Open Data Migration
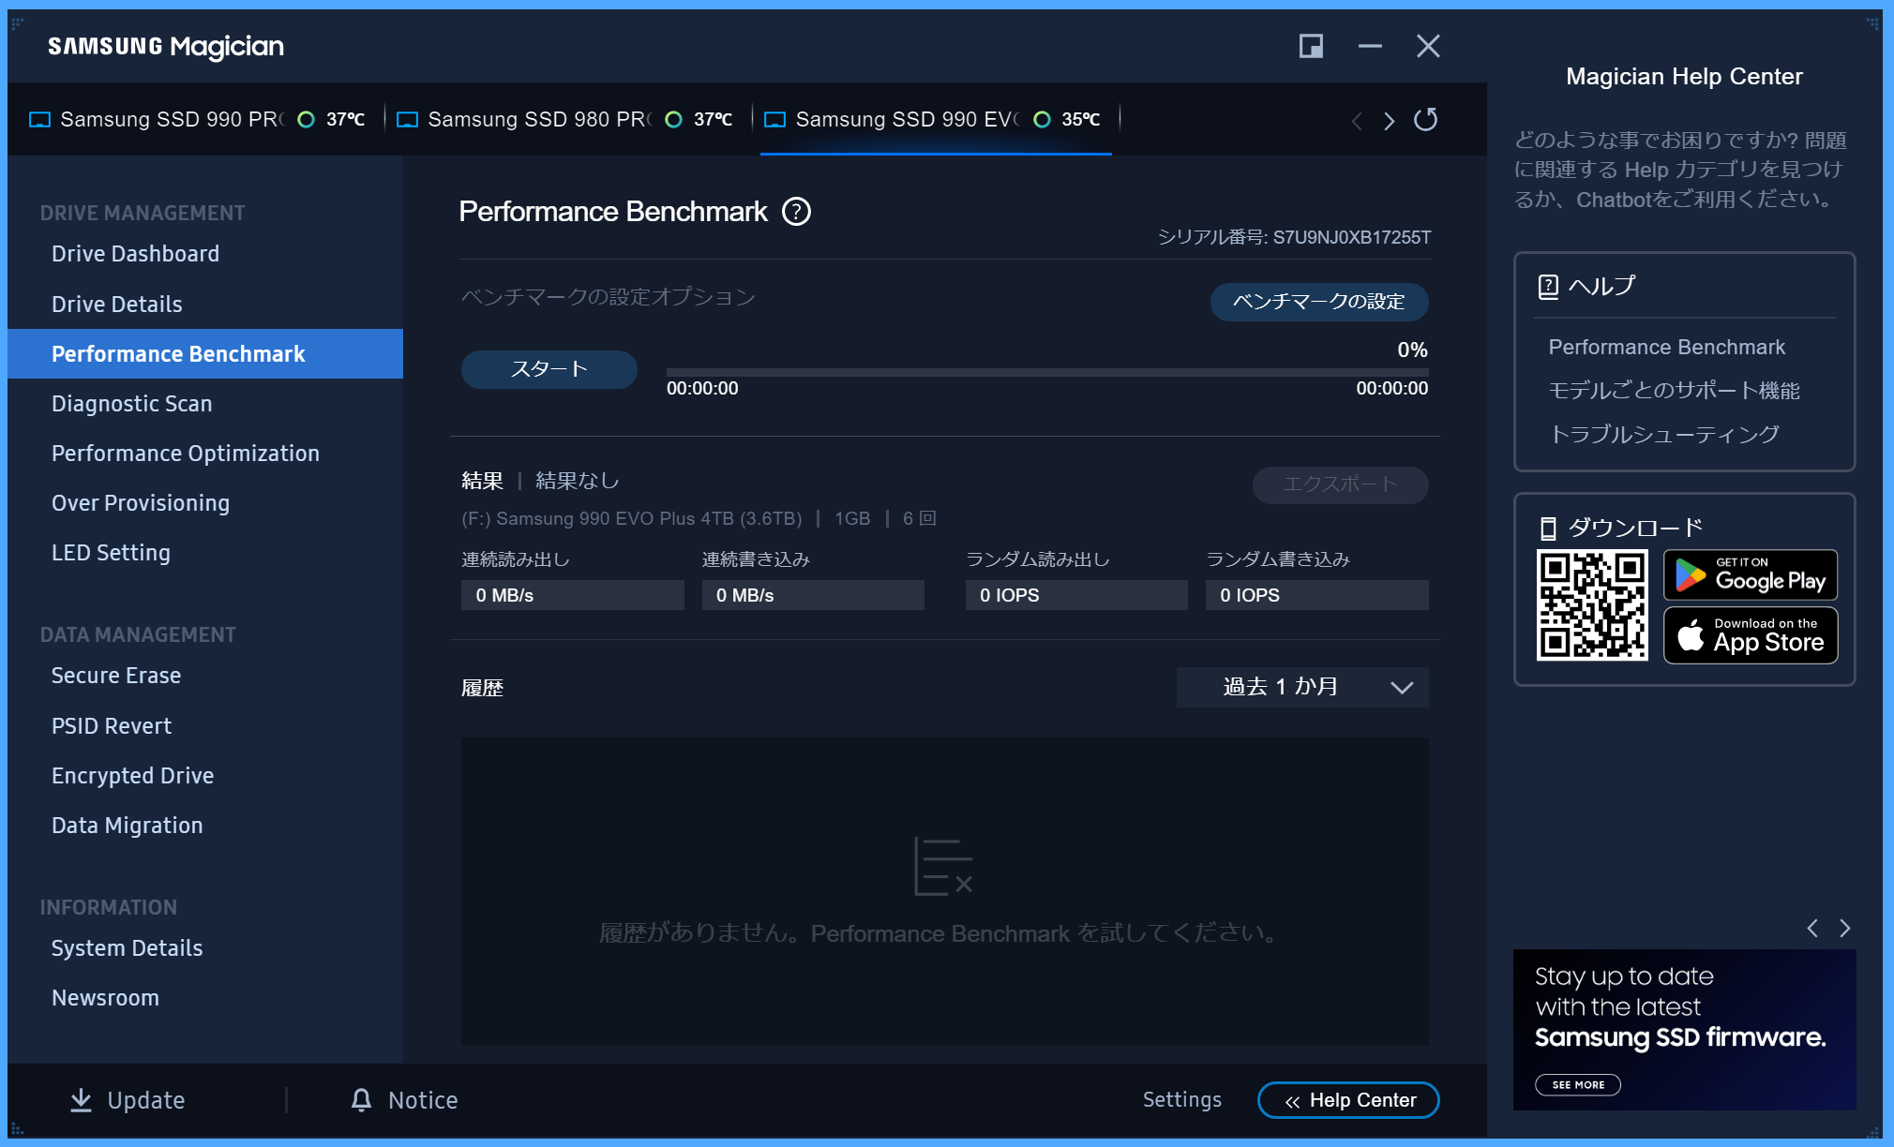The width and height of the screenshot is (1894, 1147). 127,826
